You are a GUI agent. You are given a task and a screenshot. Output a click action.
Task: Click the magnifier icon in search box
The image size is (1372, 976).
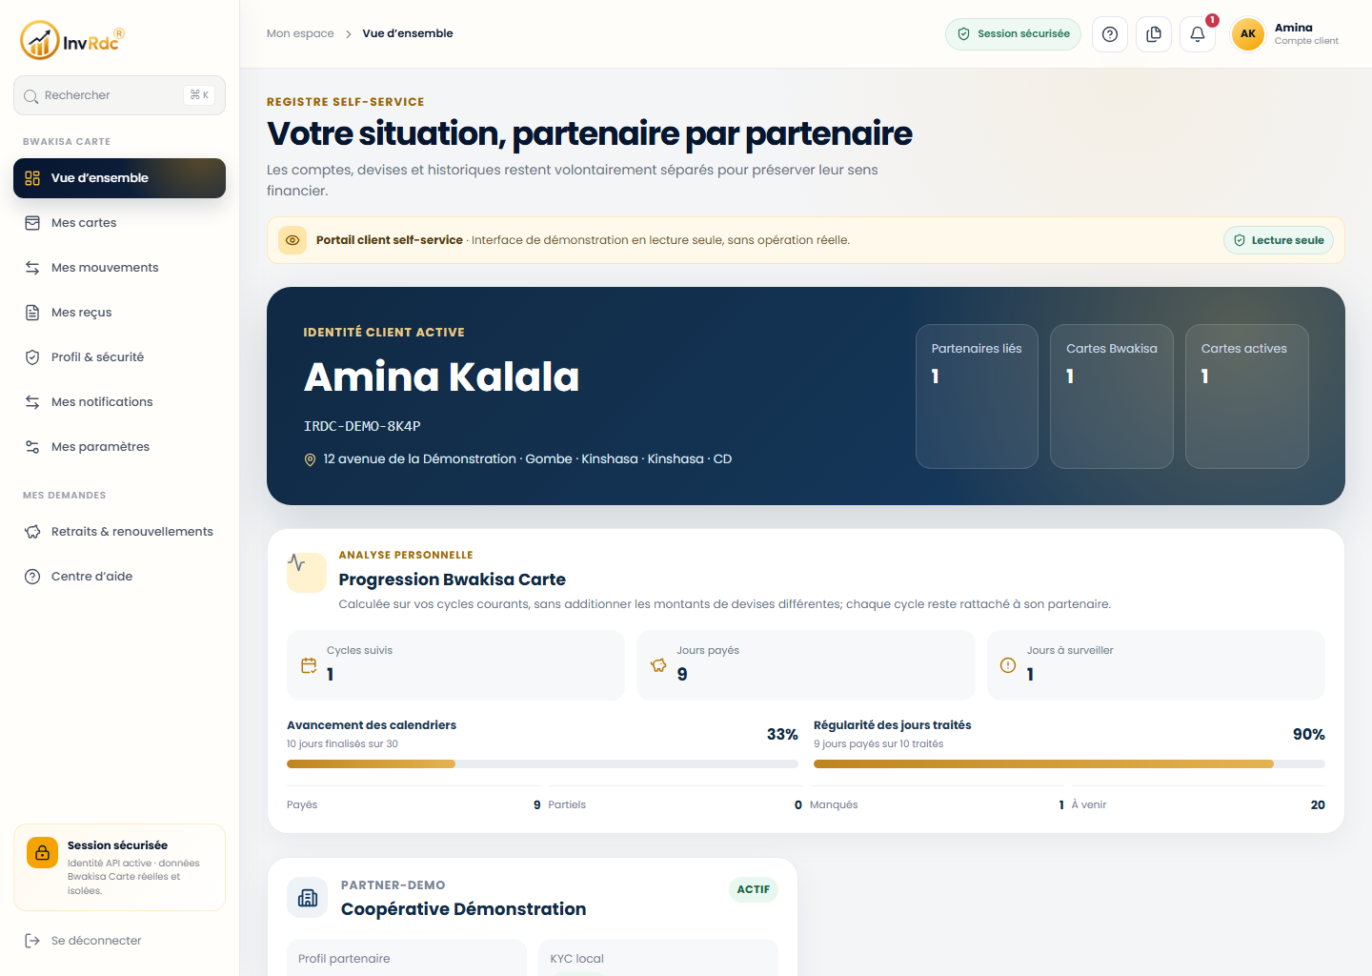[31, 96]
